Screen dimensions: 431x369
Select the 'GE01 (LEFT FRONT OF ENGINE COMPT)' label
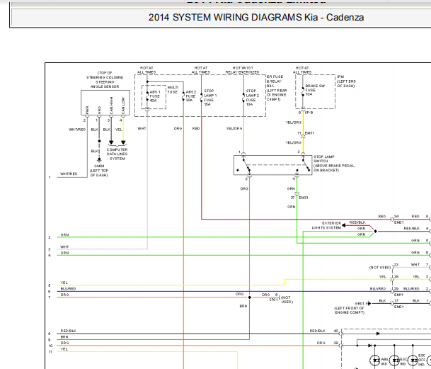(350, 308)
